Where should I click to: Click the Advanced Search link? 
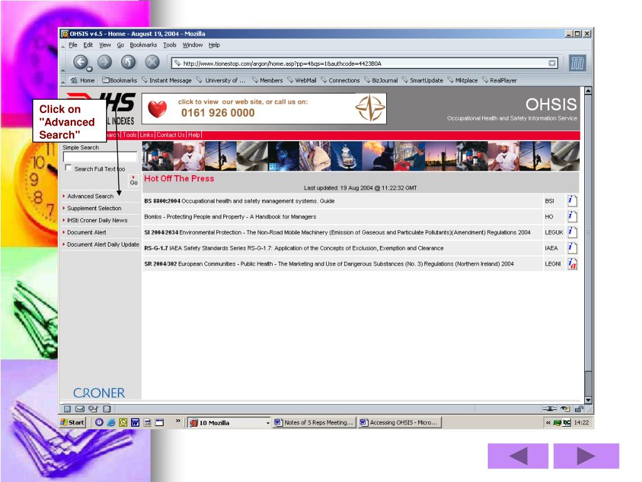[x=90, y=196]
